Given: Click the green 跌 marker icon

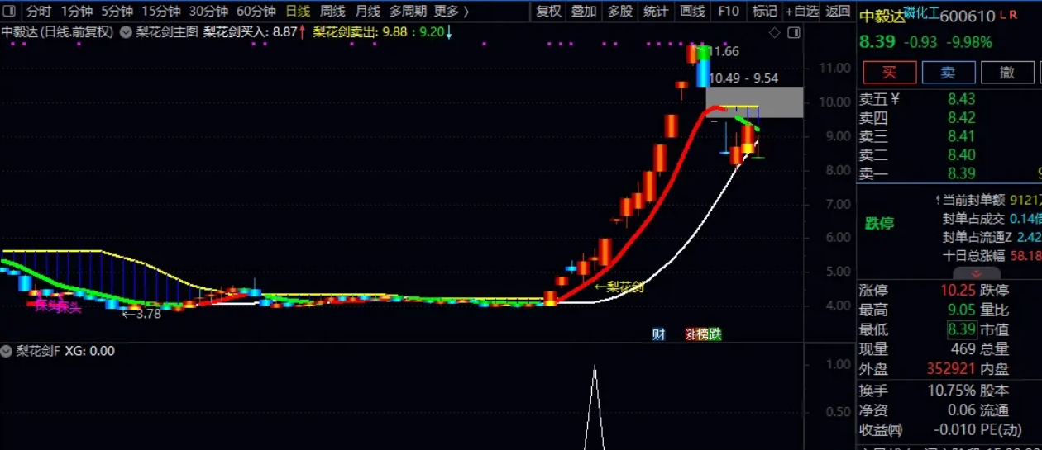Looking at the screenshot, I should click(x=715, y=334).
